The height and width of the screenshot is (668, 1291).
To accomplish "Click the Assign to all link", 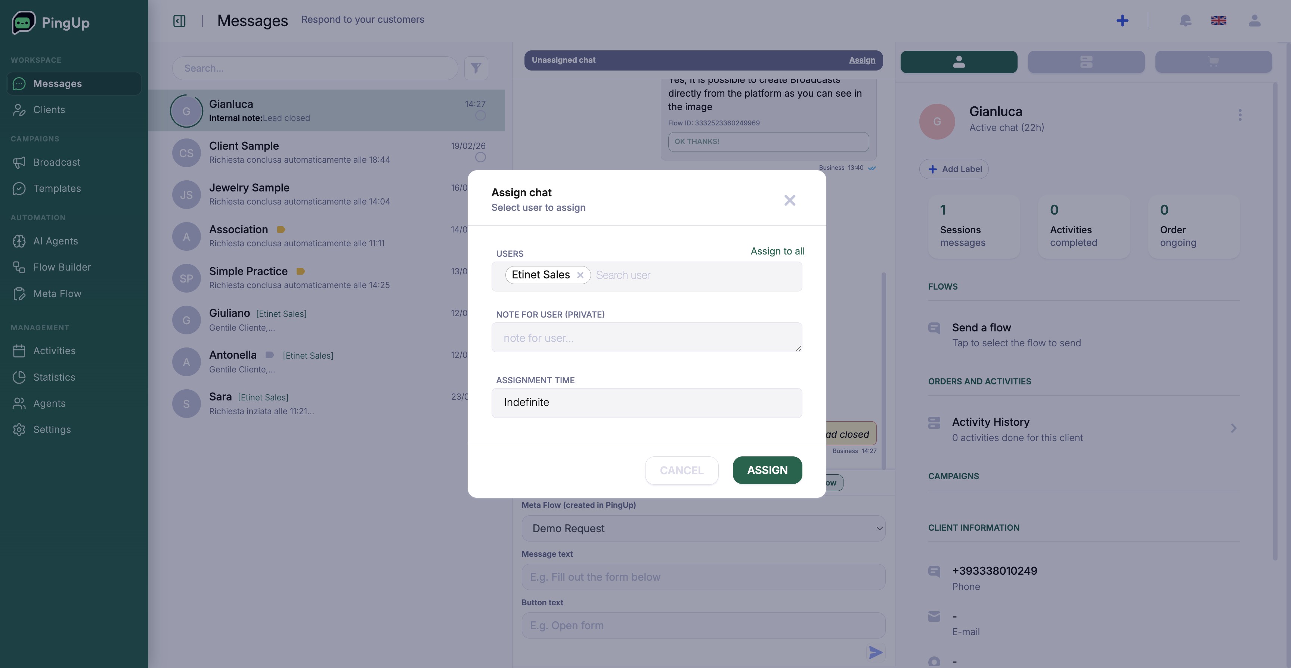I will point(777,252).
